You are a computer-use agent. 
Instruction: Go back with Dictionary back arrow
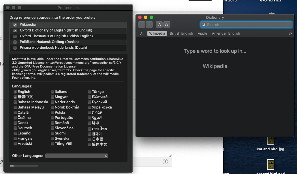tap(142, 25)
